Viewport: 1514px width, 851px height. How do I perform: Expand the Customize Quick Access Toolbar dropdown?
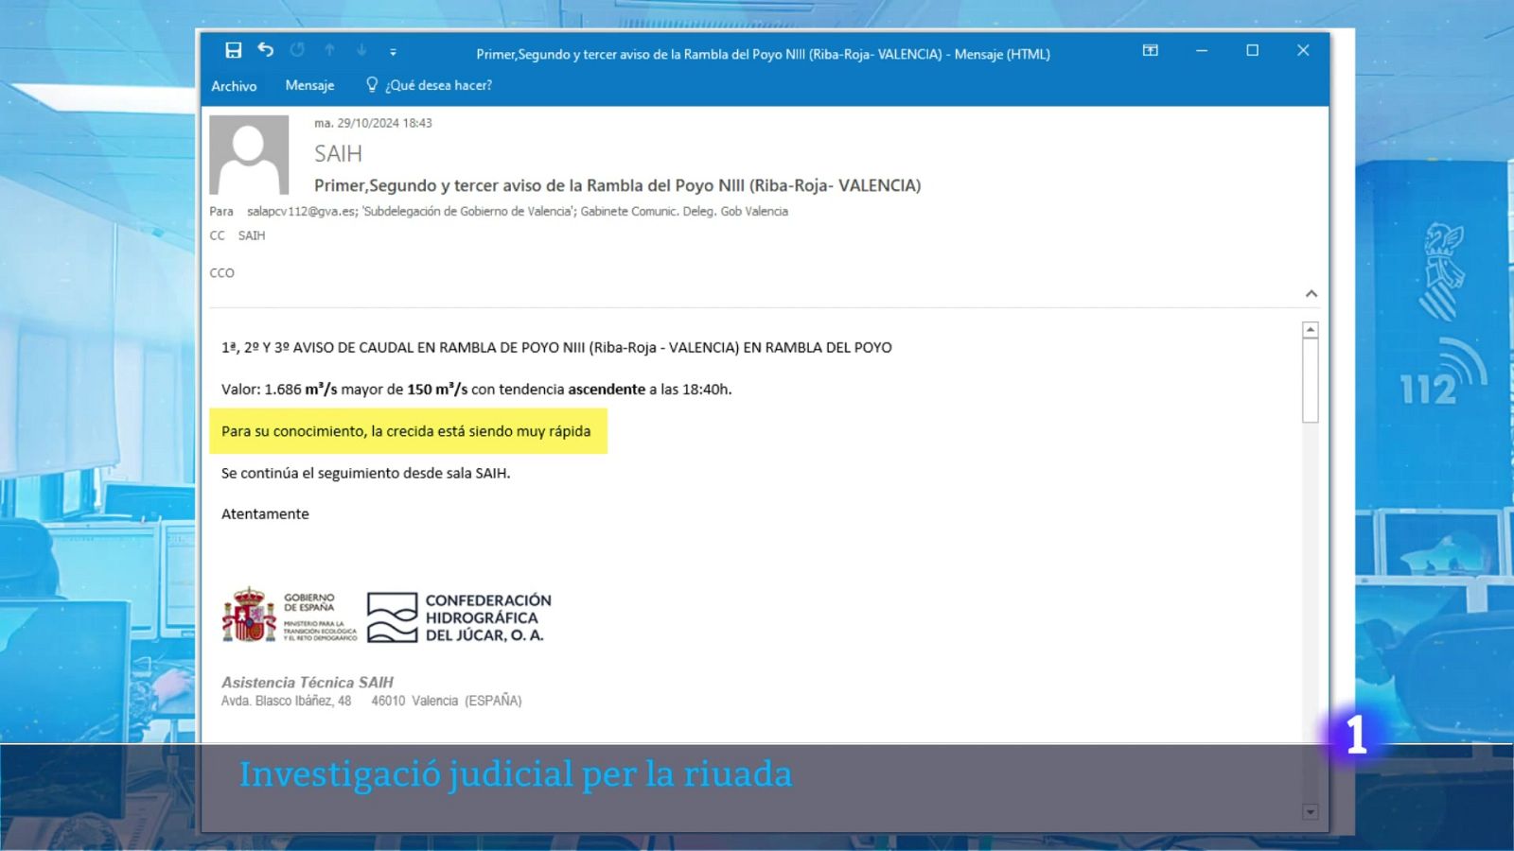392,53
